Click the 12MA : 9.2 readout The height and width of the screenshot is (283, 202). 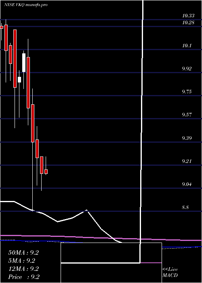[x=23, y=269]
